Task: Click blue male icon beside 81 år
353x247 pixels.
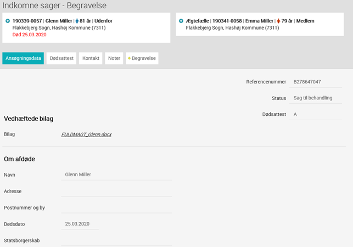Action: click(77, 21)
